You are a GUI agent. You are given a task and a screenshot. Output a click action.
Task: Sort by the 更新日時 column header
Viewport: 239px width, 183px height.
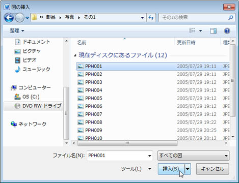(186, 42)
